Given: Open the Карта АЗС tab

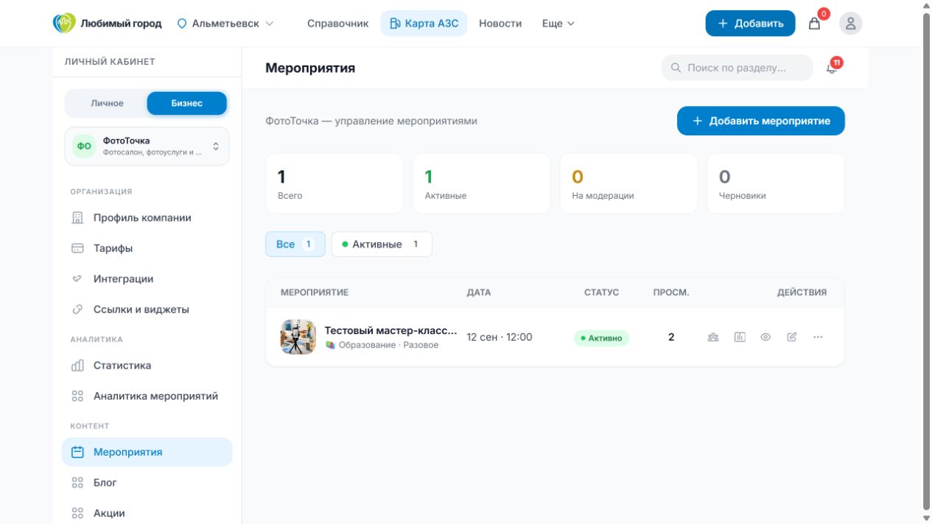Looking at the screenshot, I should (424, 24).
